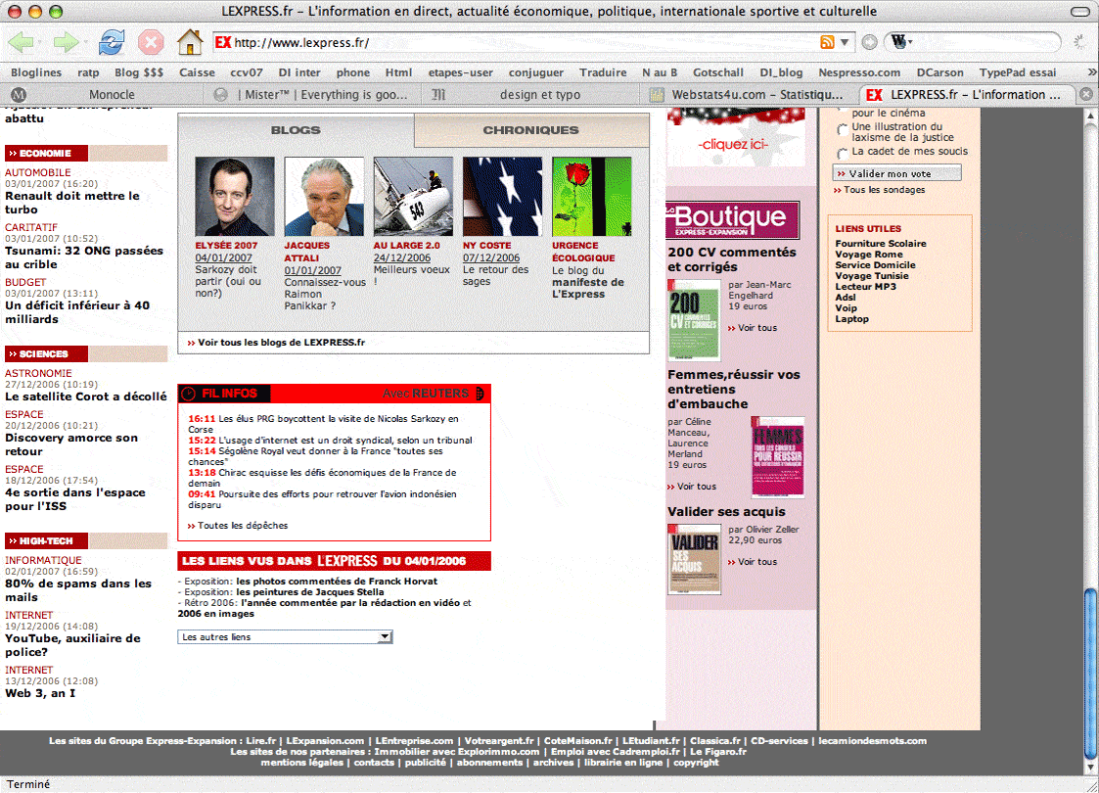Open the 'Blog $$$' bookmark
The image size is (1099, 793).
coord(139,72)
